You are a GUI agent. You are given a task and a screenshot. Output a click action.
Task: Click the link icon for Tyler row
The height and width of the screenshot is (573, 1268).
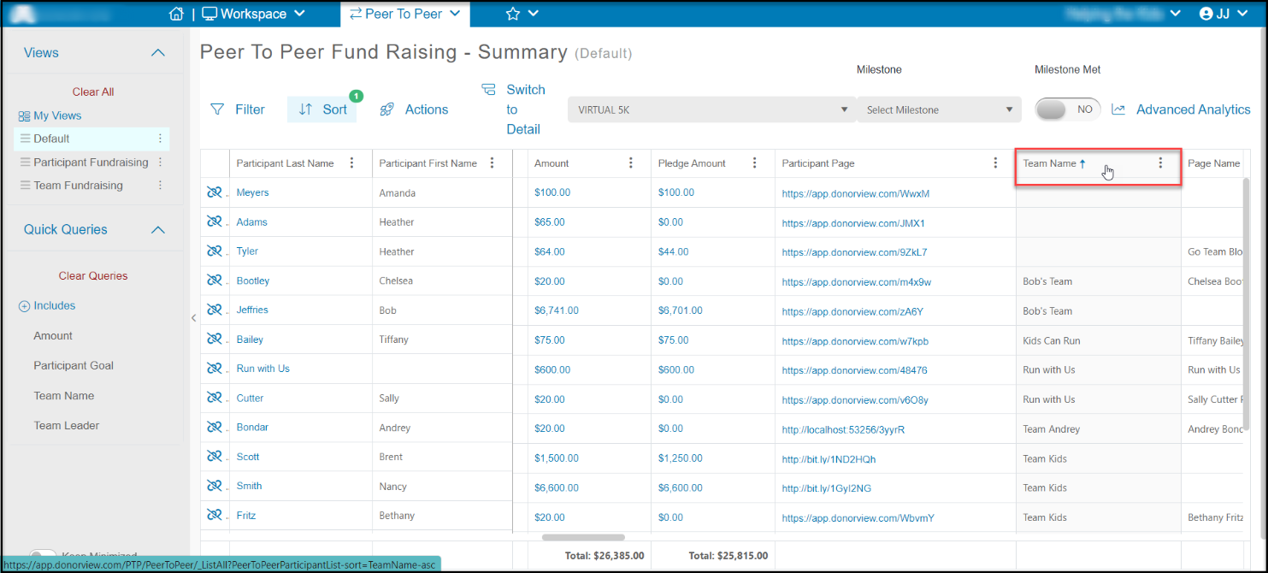[214, 251]
